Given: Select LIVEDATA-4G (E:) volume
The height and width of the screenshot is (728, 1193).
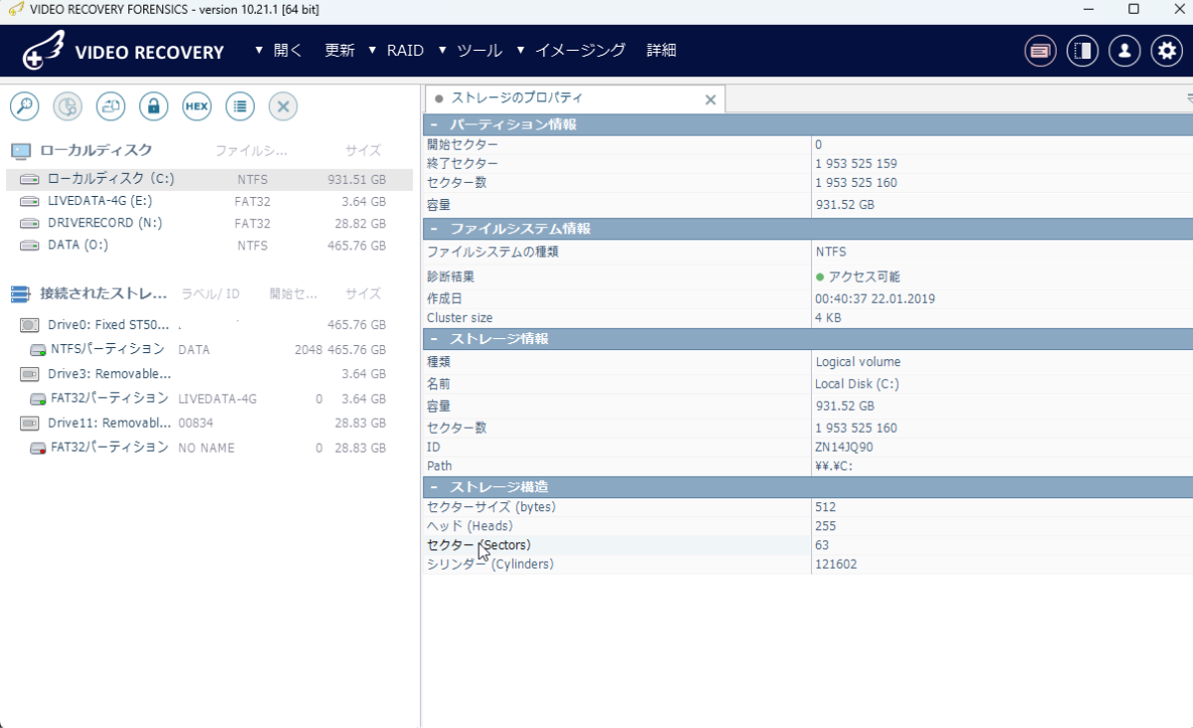Looking at the screenshot, I should 209,202.
